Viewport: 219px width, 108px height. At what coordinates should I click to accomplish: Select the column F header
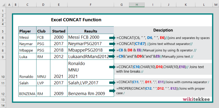[x=91, y=5]
